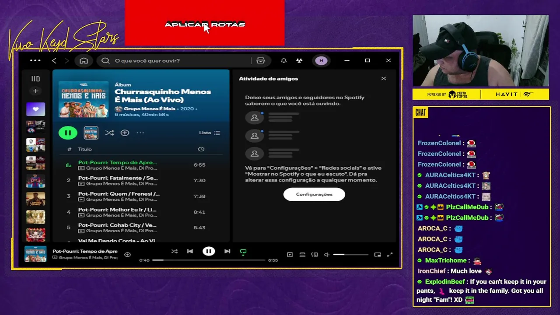This screenshot has height=315, width=560.
Task: Seek on the song progress bar
Action: pos(209,260)
